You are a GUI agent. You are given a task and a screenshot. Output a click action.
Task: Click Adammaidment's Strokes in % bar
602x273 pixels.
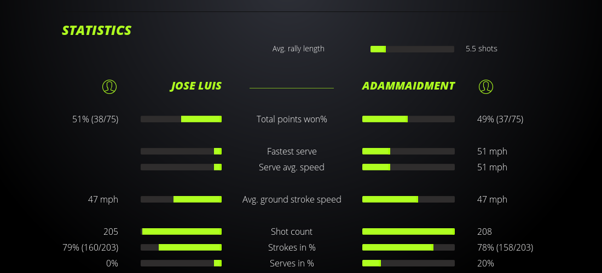click(408, 247)
